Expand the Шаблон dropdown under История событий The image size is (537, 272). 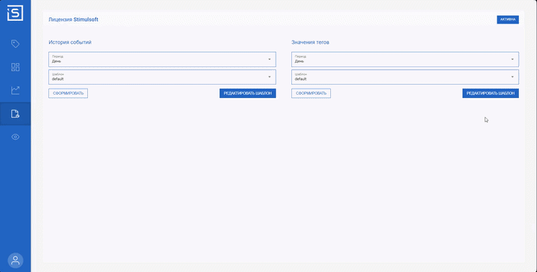pyautogui.click(x=162, y=77)
